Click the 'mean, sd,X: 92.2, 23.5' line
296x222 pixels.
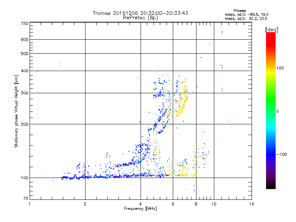pos(246,18)
